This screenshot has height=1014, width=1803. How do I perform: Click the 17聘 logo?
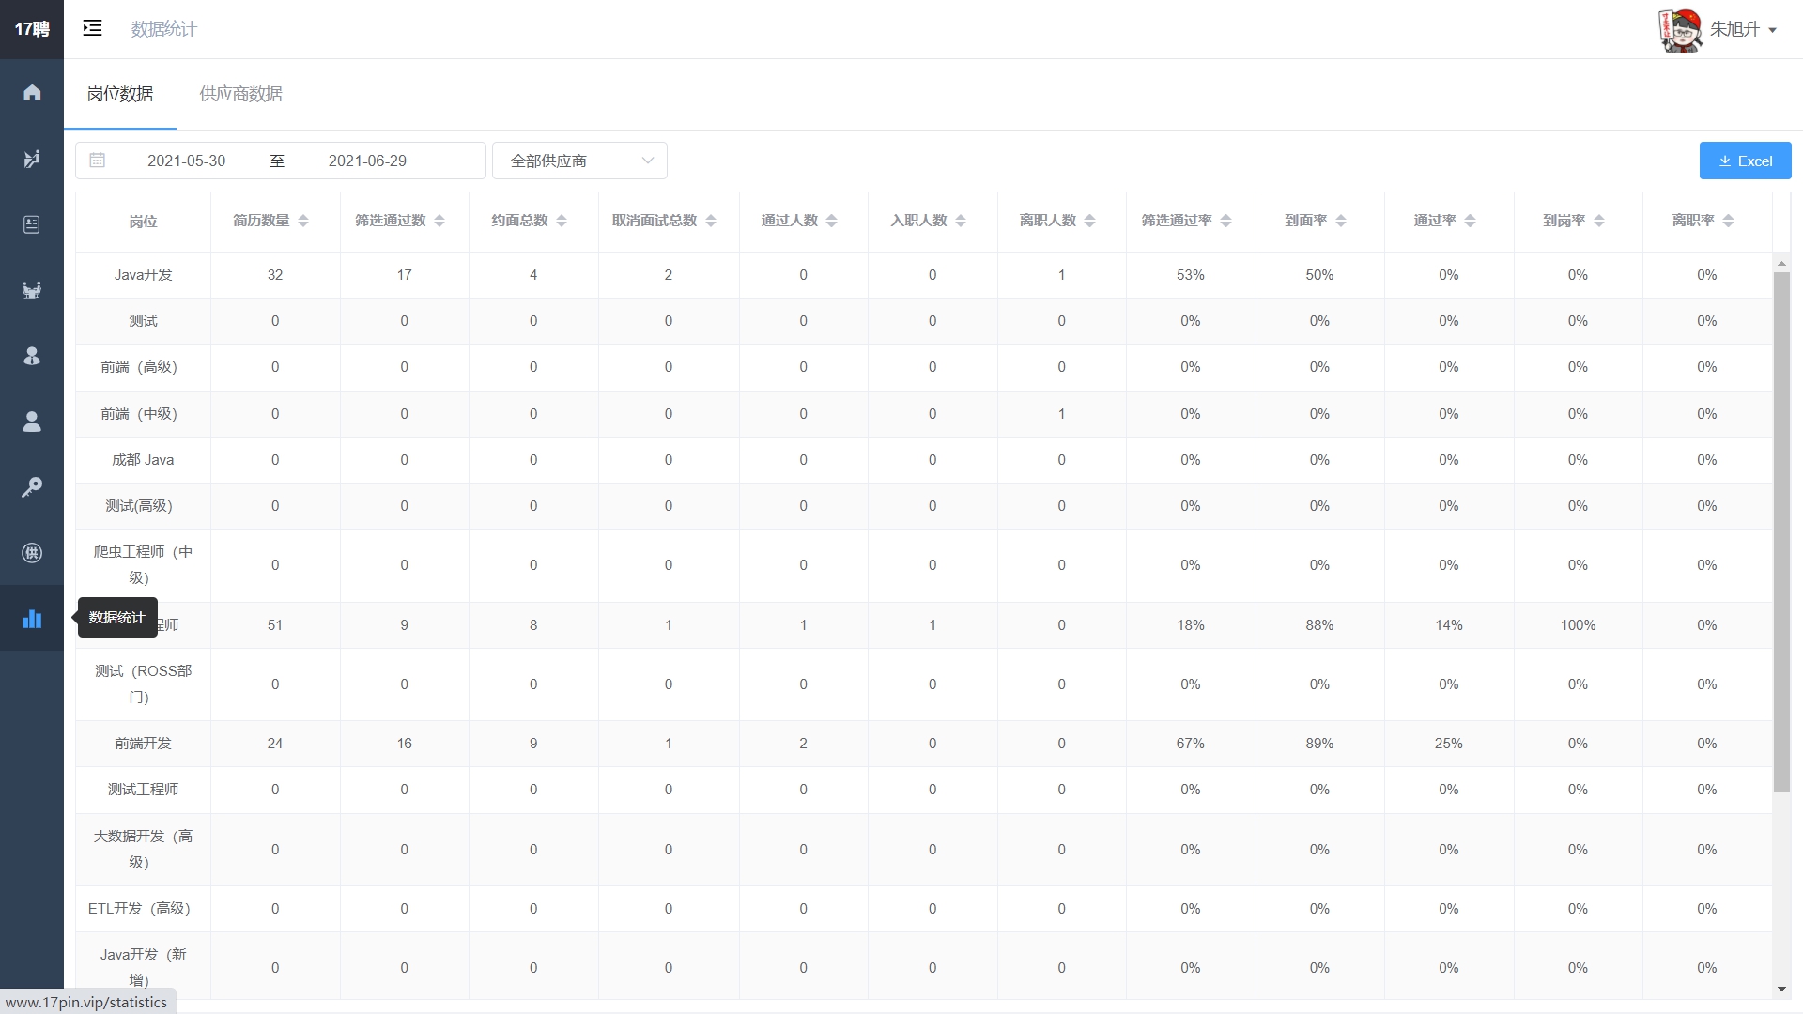pyautogui.click(x=32, y=29)
